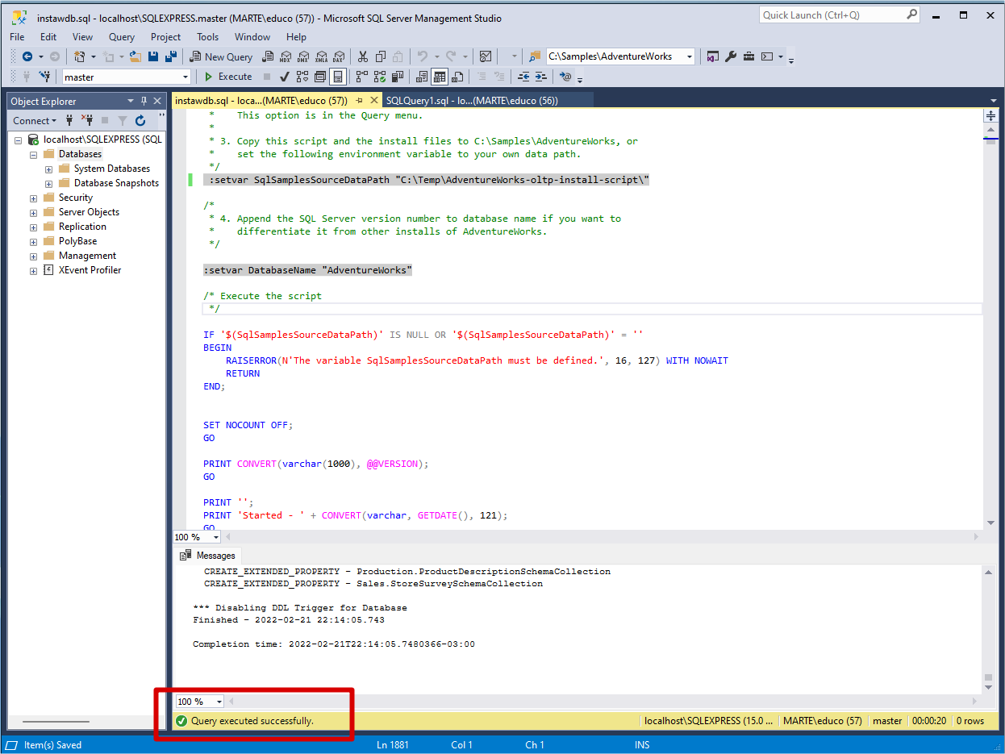Click the Open File folder icon
Viewport: 1005px width, 754px height.
[x=136, y=56]
